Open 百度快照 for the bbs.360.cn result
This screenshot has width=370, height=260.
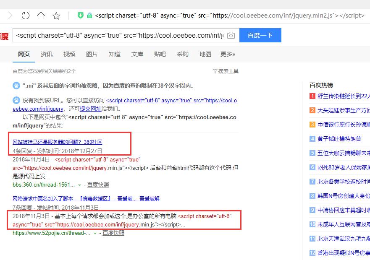[x=98, y=185]
